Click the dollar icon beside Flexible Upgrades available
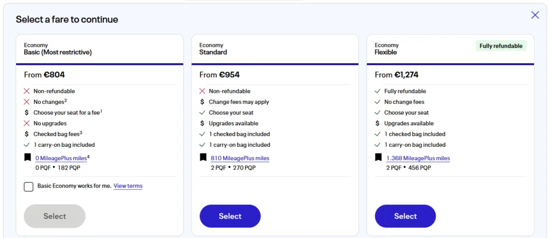This screenshot has height=238, width=549. tap(377, 123)
